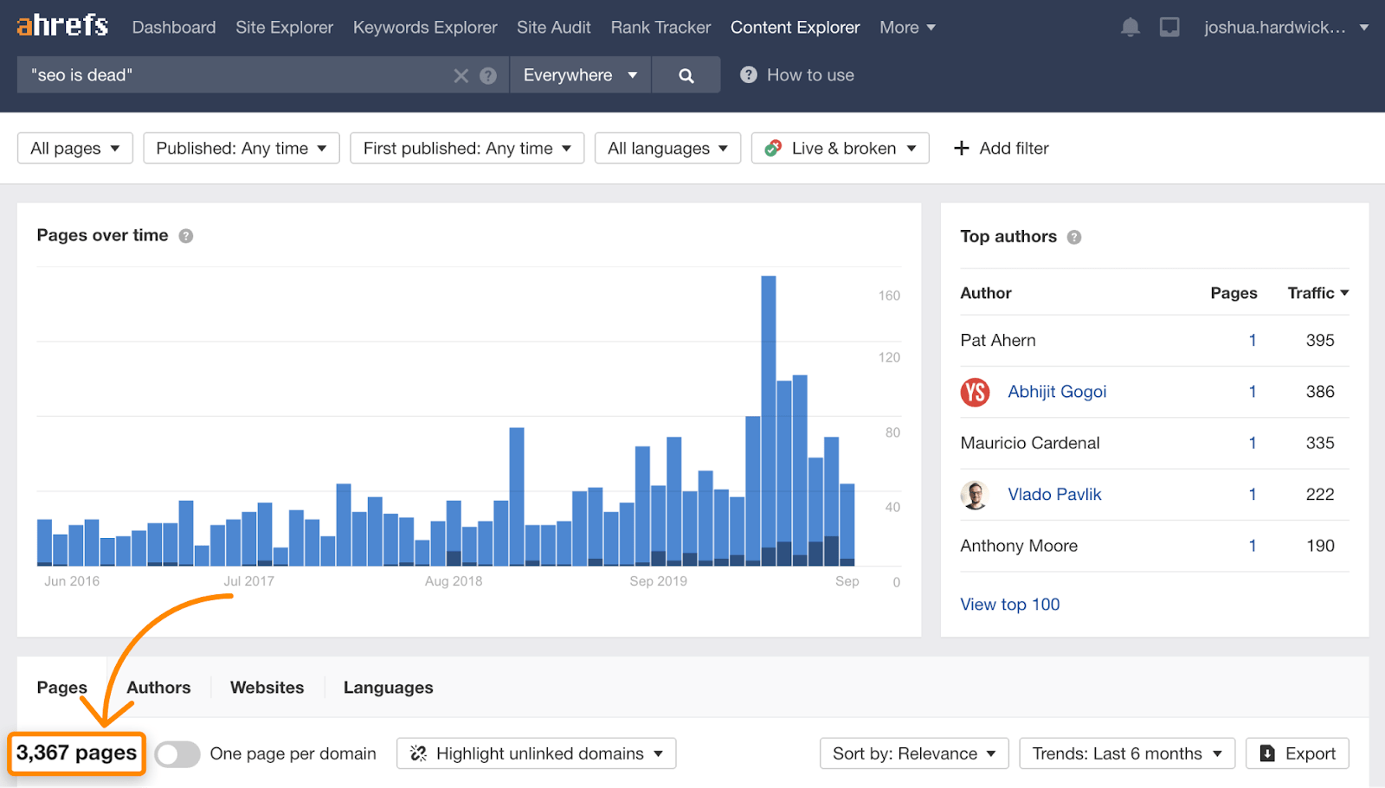Click the monitor icon in header
Screen dimensions: 1385x788
(x=1169, y=28)
